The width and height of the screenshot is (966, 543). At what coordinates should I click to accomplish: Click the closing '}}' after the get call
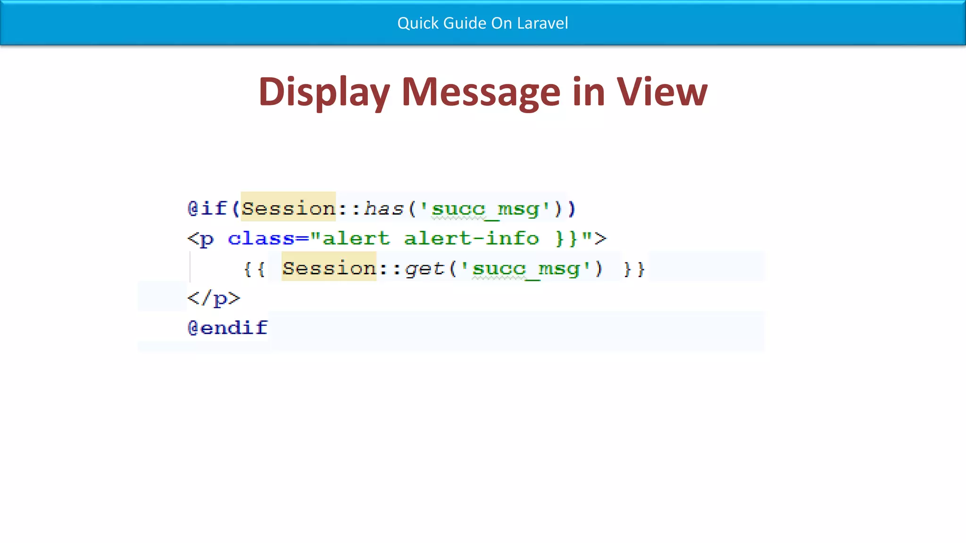633,269
